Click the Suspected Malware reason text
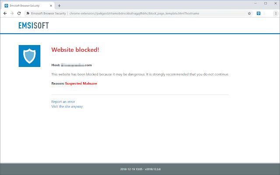280x175 pixels. click(81, 84)
